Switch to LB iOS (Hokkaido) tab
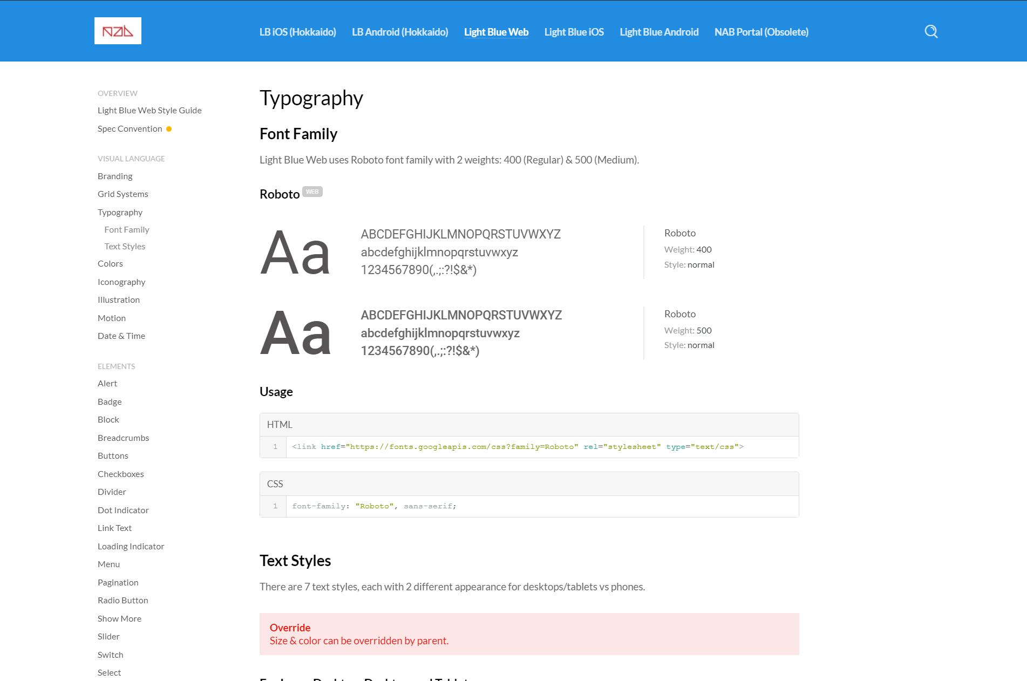1027x681 pixels. tap(297, 32)
